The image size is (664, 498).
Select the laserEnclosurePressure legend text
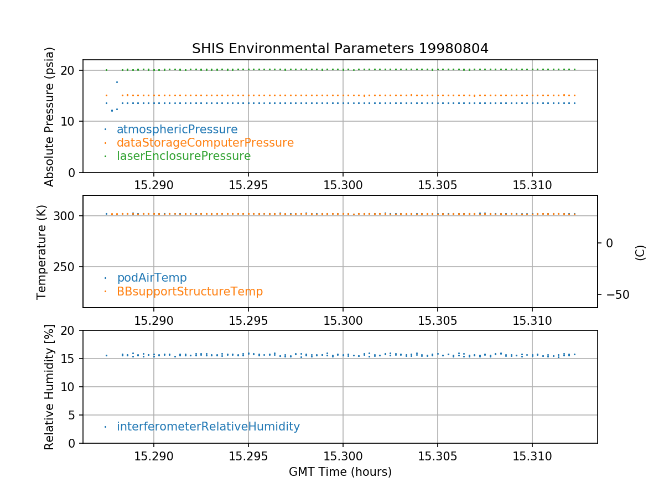click(x=184, y=156)
